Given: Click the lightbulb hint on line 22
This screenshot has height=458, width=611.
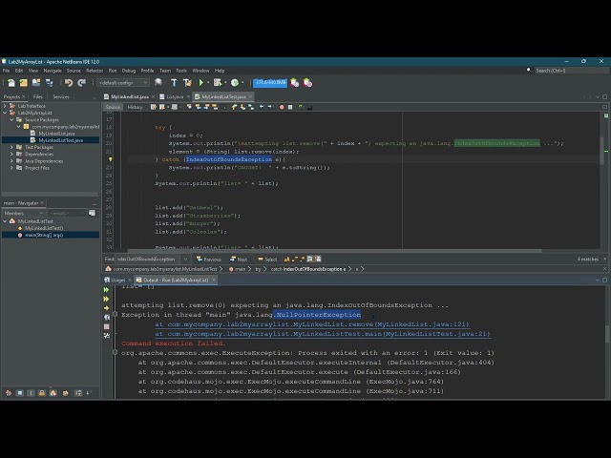Looking at the screenshot, I should (111, 159).
